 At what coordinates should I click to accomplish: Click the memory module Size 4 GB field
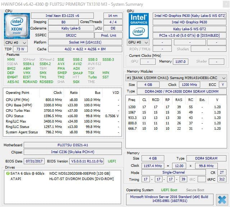[148, 85]
